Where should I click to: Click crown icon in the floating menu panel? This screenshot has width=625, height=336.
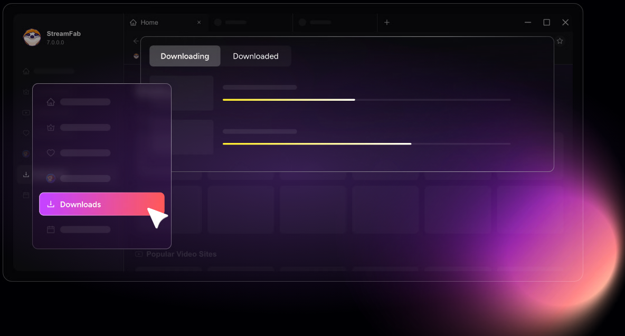pos(51,128)
